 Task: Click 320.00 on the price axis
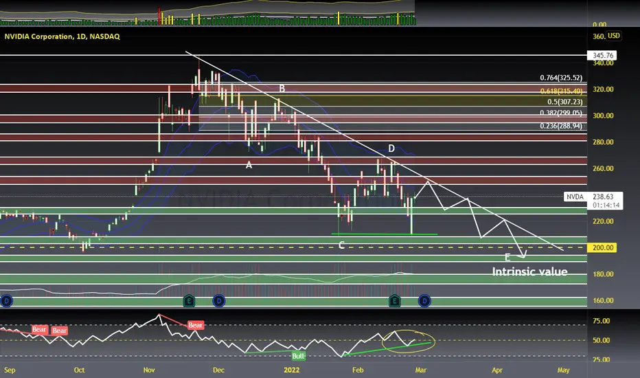pos(603,89)
